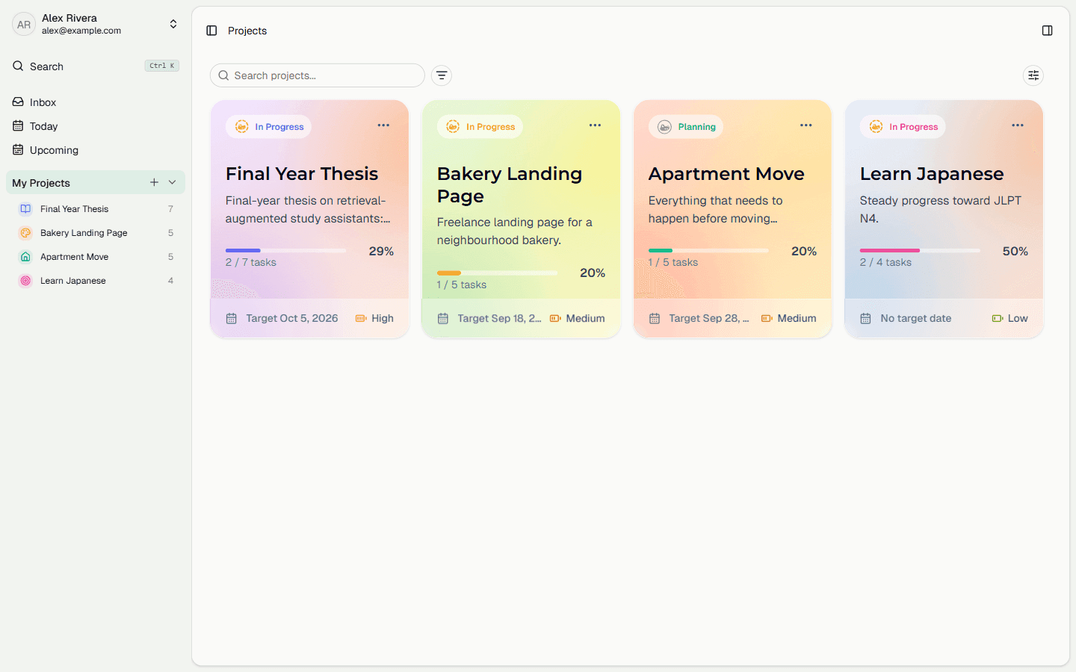Open the project filter icon
Image resolution: width=1076 pixels, height=672 pixels.
(442, 75)
